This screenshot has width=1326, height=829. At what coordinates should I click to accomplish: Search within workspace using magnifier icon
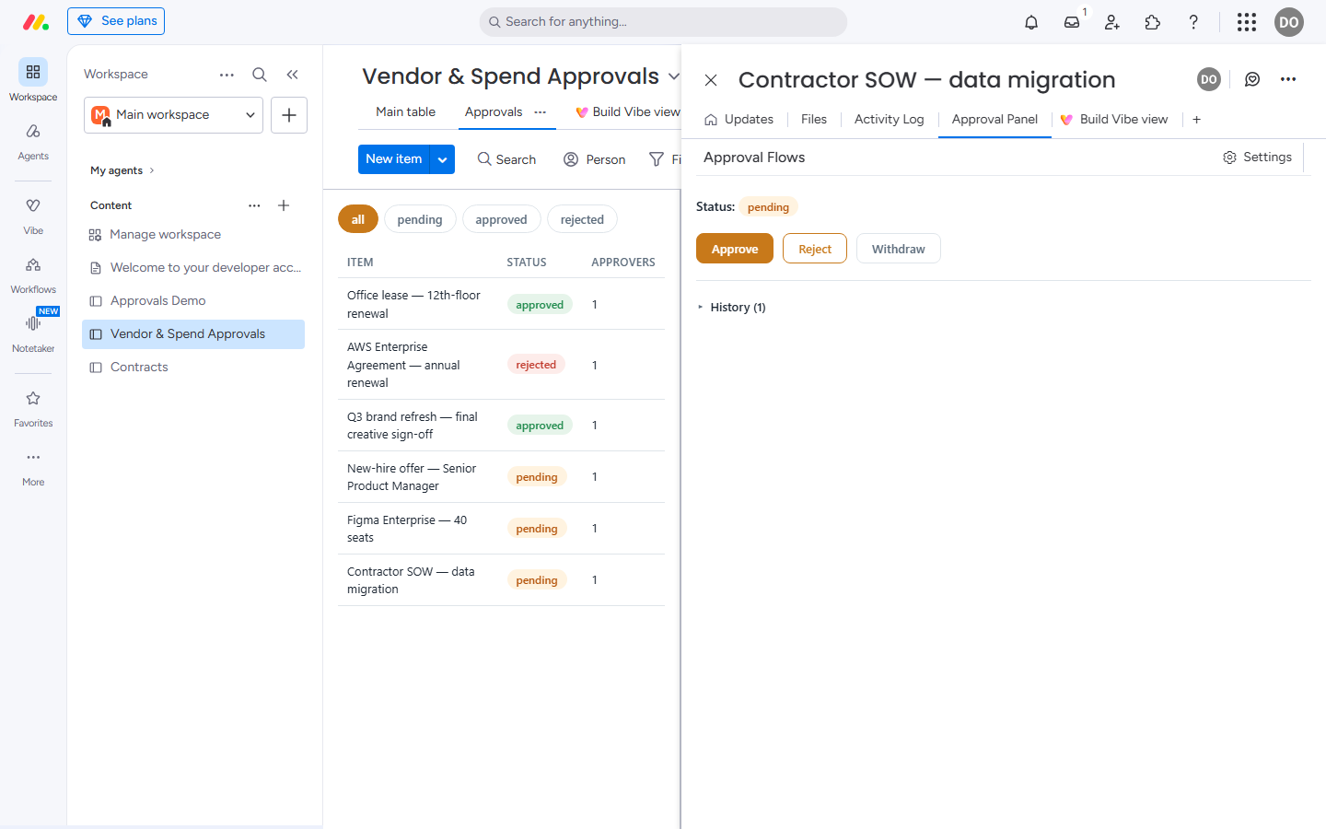point(260,75)
